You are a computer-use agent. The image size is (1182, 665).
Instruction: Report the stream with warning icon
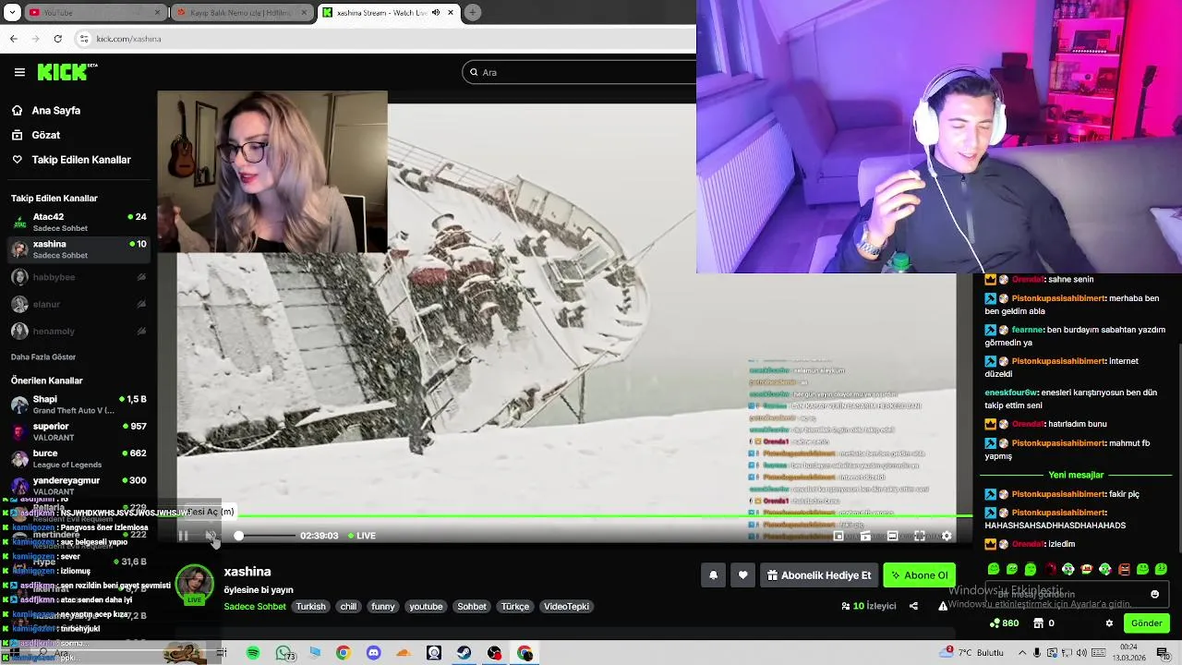[943, 606]
